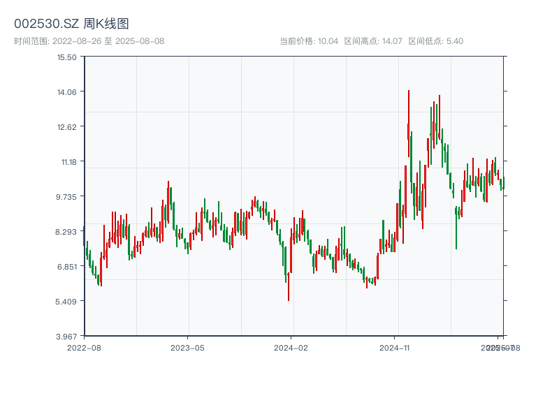
Task: Click the x-axis label 2024-02
Action: [291, 348]
